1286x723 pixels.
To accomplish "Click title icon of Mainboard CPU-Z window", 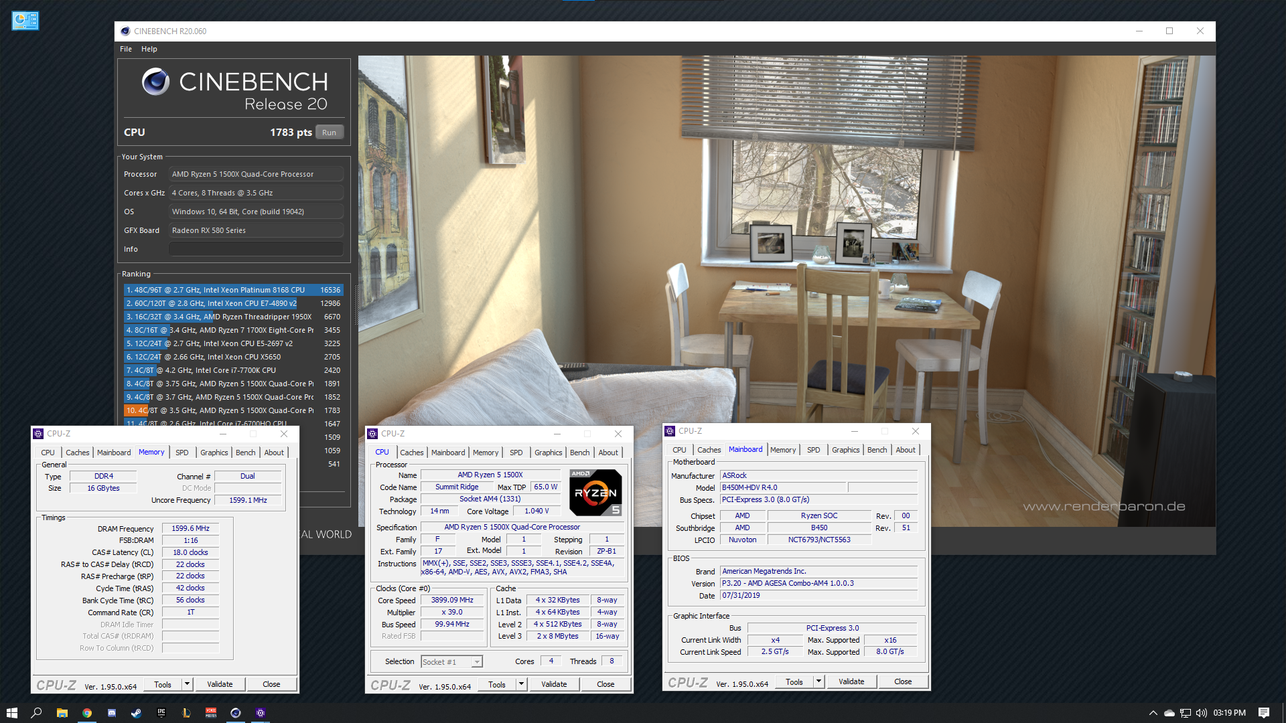I will [x=670, y=431].
